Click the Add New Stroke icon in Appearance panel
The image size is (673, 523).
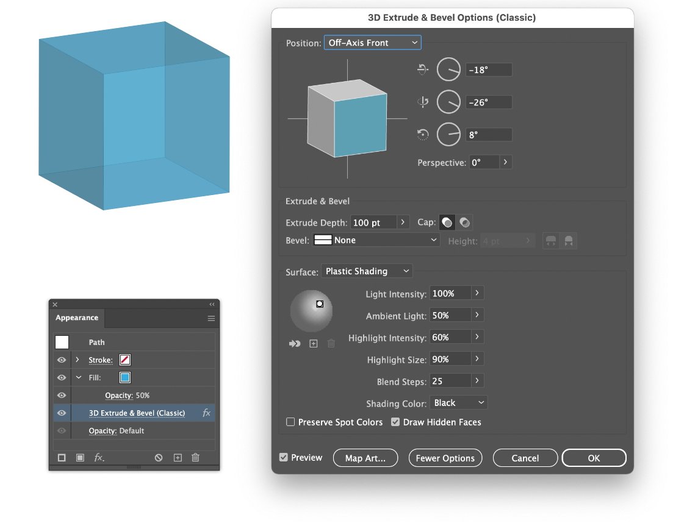pyautogui.click(x=62, y=457)
